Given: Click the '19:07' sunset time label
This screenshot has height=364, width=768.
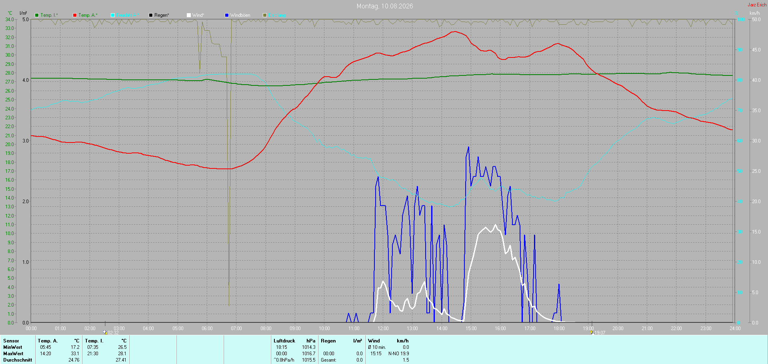Looking at the screenshot, I should (x=600, y=333).
